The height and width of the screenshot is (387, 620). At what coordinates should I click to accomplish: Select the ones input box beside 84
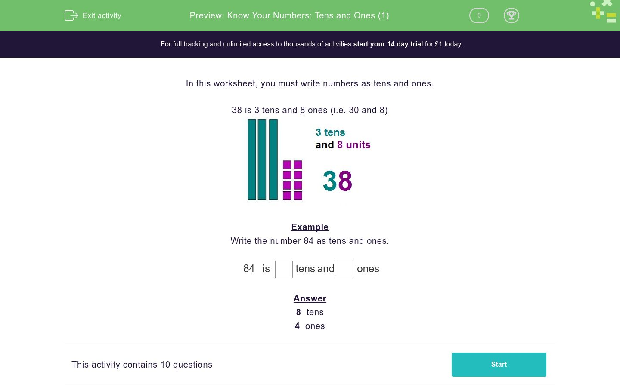click(x=345, y=269)
